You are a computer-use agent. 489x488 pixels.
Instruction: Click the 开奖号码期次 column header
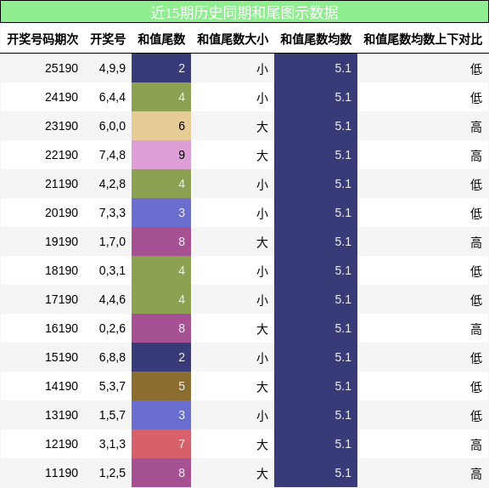pos(42,39)
